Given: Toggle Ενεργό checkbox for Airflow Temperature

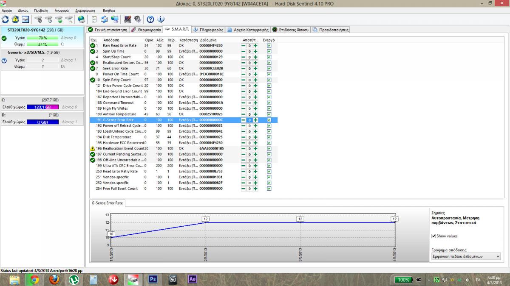Looking at the screenshot, I should point(269,114).
